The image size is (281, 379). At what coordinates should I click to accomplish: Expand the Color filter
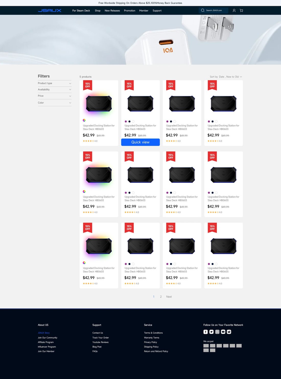pos(55,103)
